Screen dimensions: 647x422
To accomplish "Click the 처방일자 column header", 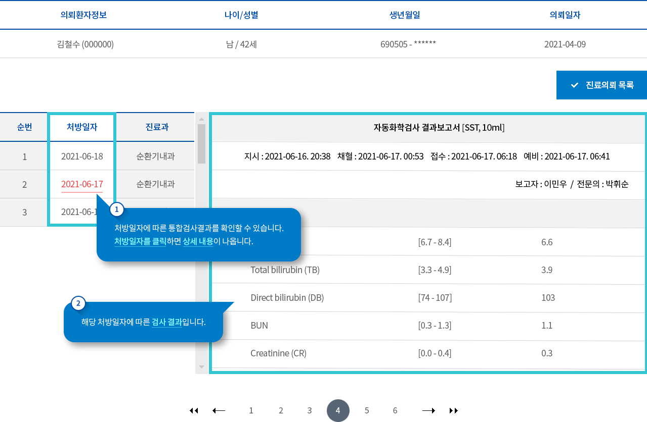I will [82, 127].
